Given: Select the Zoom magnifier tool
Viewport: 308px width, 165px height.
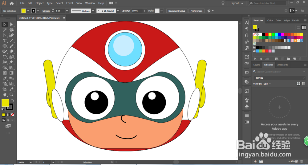Looking at the screenshot, I should click(11, 94).
